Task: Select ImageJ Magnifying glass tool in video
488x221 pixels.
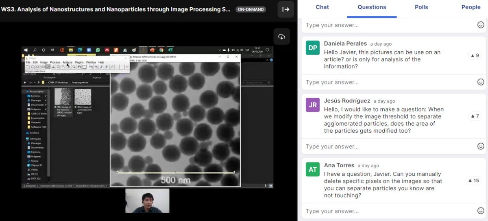Action: (x=74, y=66)
